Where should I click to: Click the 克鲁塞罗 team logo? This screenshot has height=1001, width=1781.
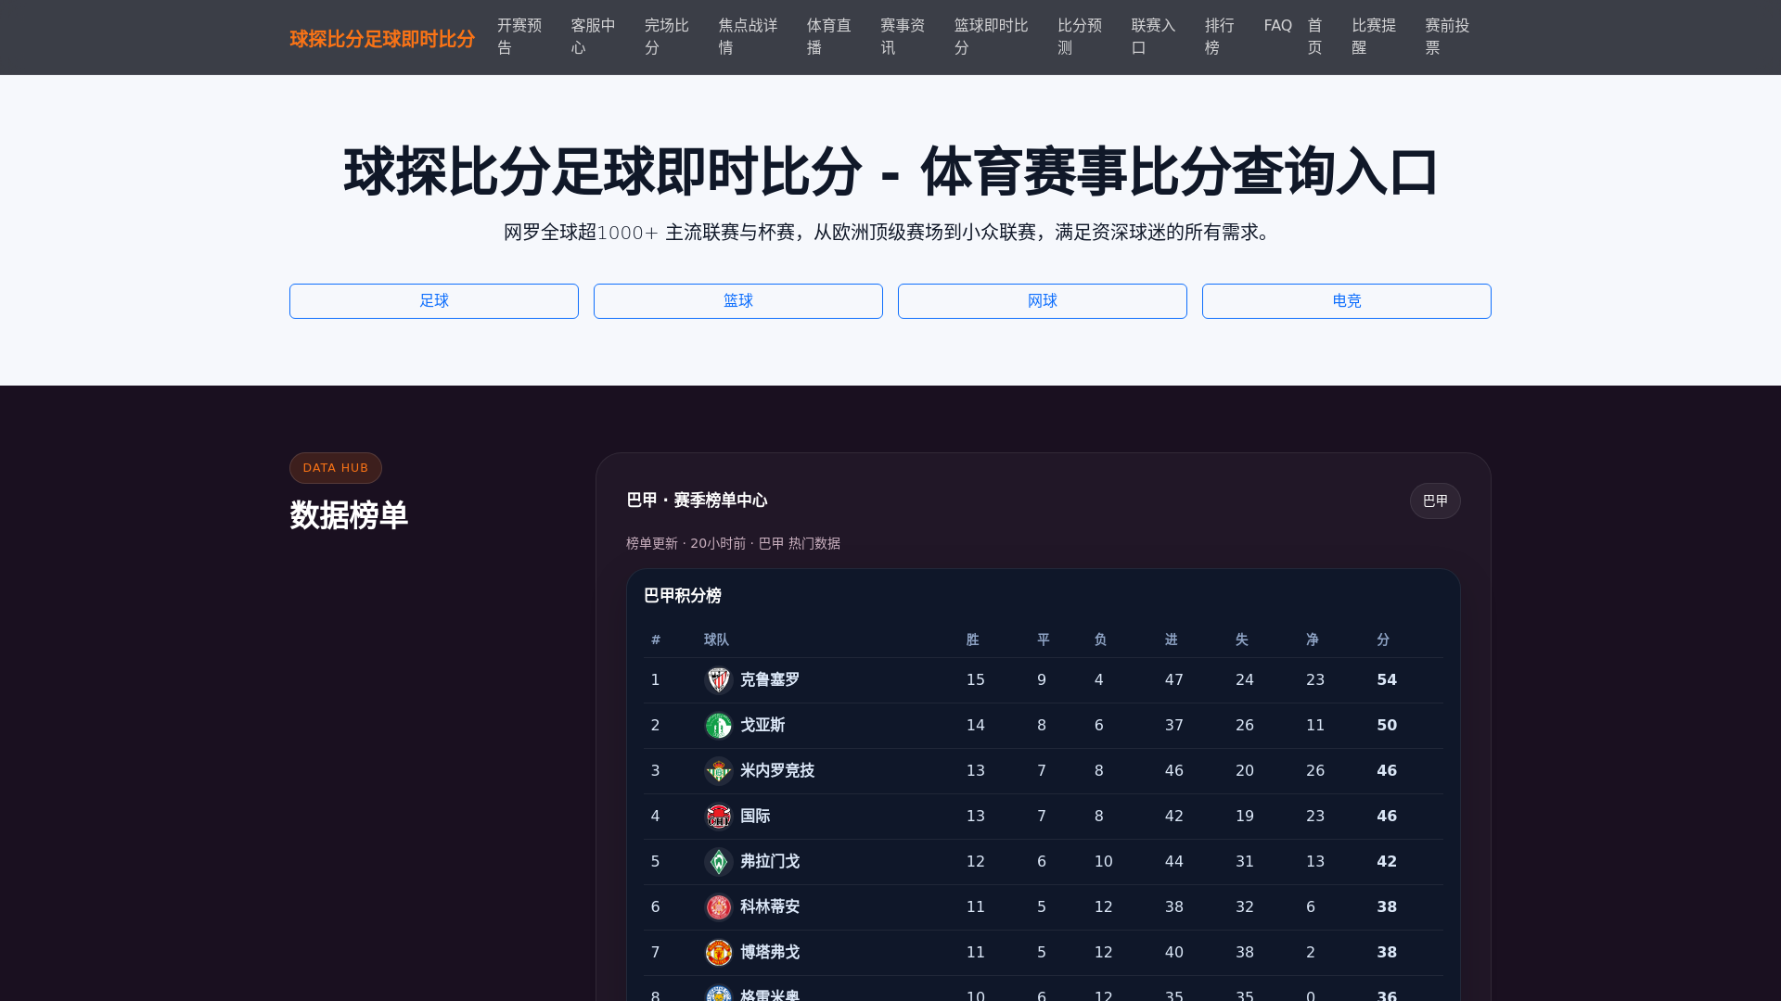pos(719,680)
